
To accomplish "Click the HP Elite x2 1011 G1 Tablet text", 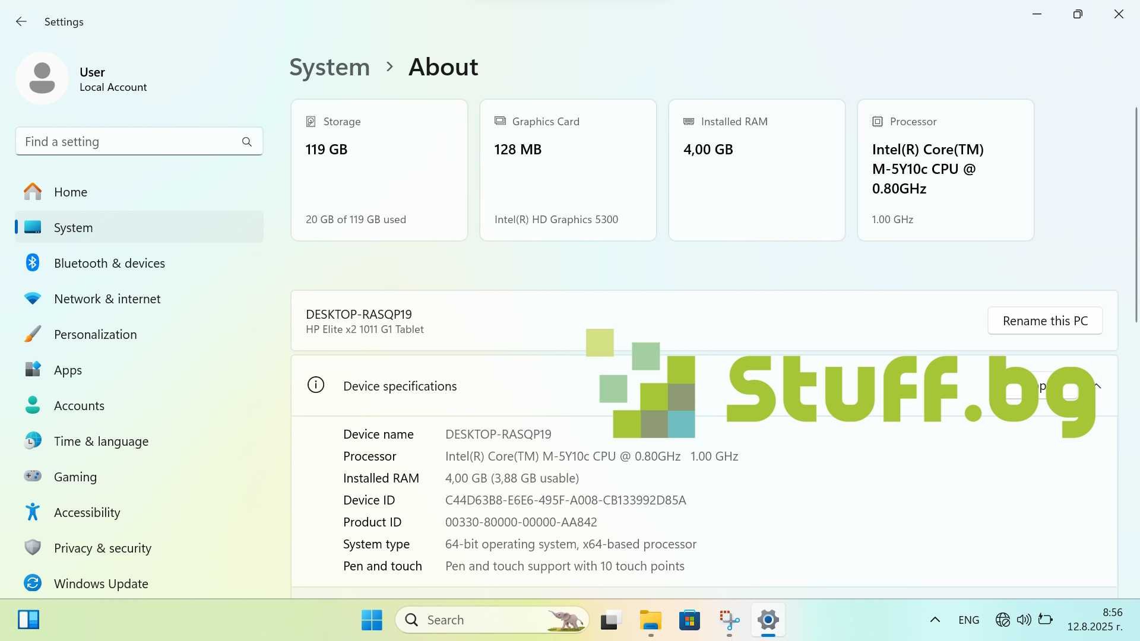I will (365, 329).
